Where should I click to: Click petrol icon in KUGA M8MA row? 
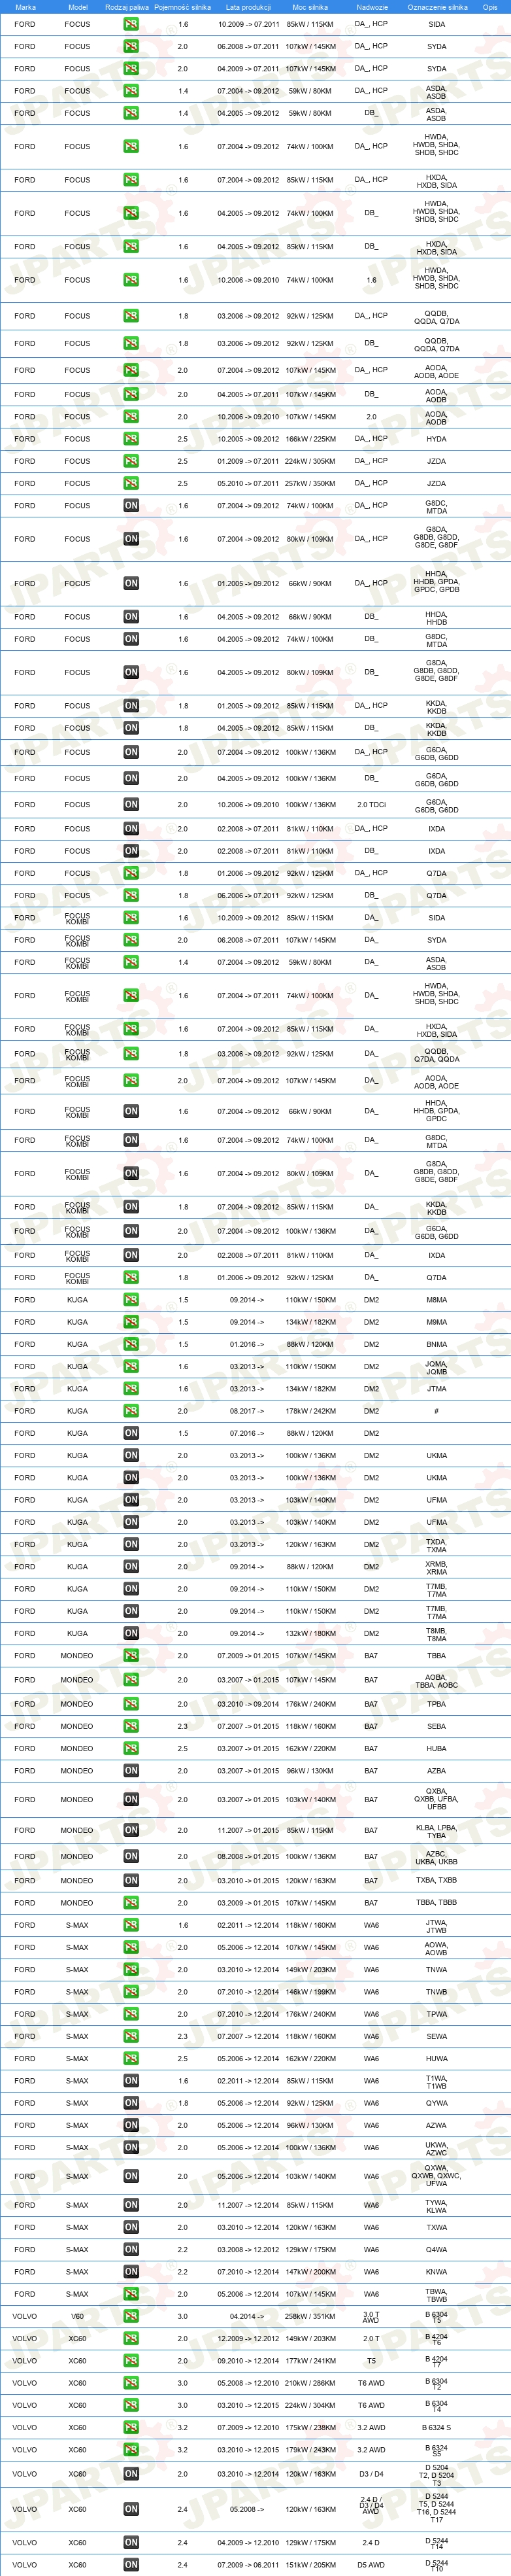click(x=131, y=1300)
